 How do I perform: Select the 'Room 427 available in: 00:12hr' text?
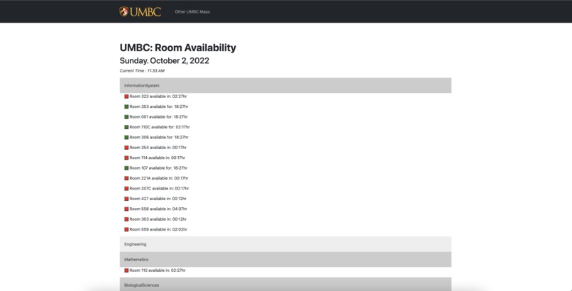[158, 198]
